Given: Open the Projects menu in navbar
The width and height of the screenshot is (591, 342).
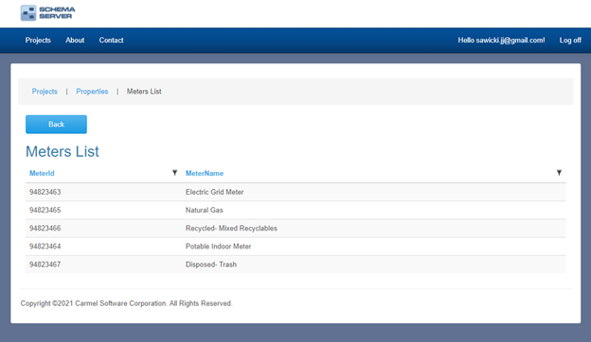Looking at the screenshot, I should tap(38, 41).
